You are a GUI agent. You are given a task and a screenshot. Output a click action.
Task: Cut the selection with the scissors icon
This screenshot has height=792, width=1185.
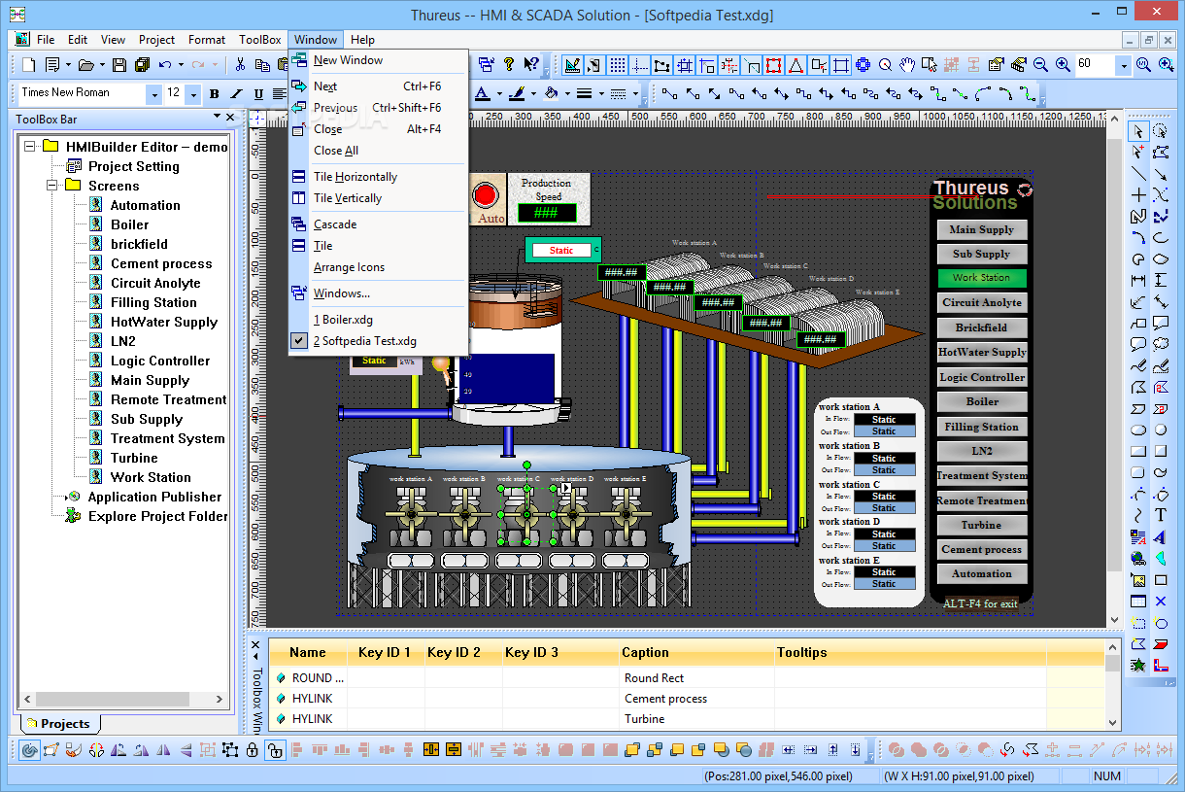[x=240, y=65]
